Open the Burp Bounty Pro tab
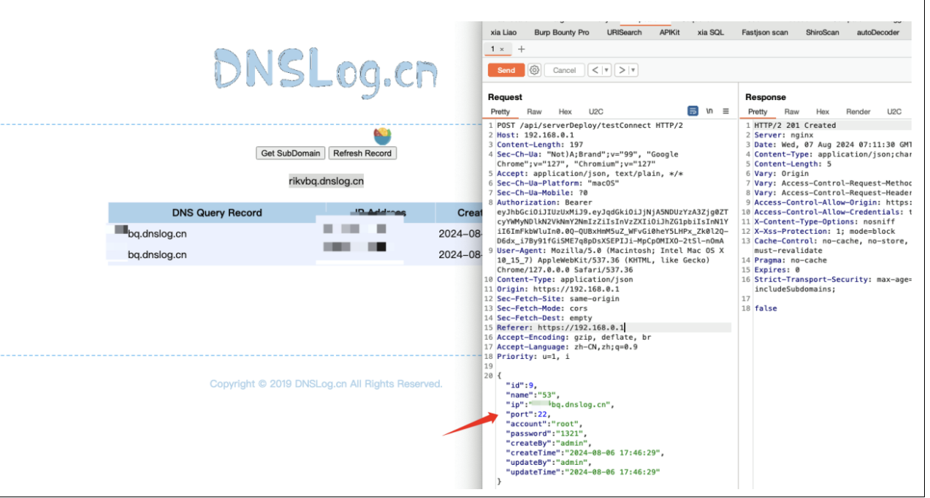This screenshot has height=498, width=930. tap(562, 32)
